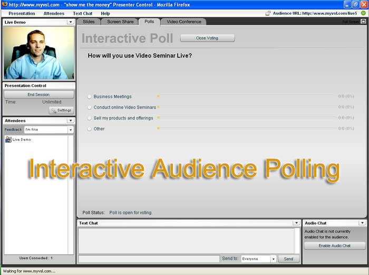The image size is (369, 275).
Task: Select the Polls tab
Action: click(x=149, y=22)
